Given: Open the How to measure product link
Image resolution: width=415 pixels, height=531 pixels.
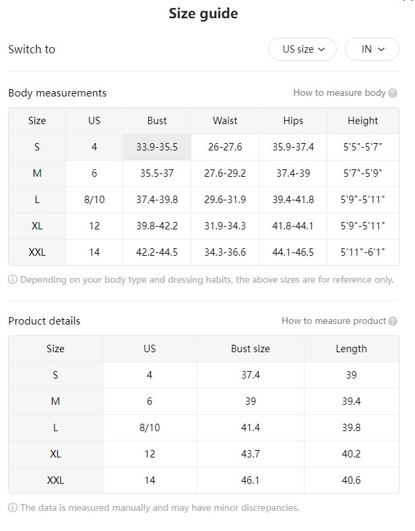Looking at the screenshot, I should point(334,320).
